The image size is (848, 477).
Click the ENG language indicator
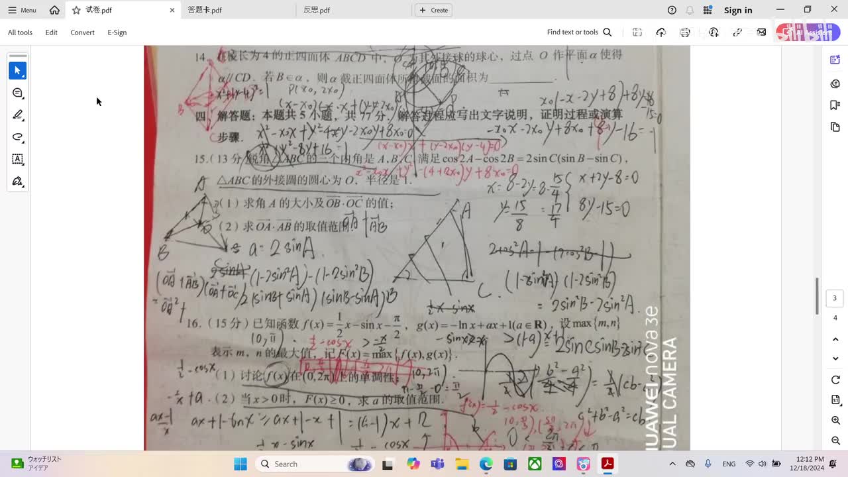[729, 464]
